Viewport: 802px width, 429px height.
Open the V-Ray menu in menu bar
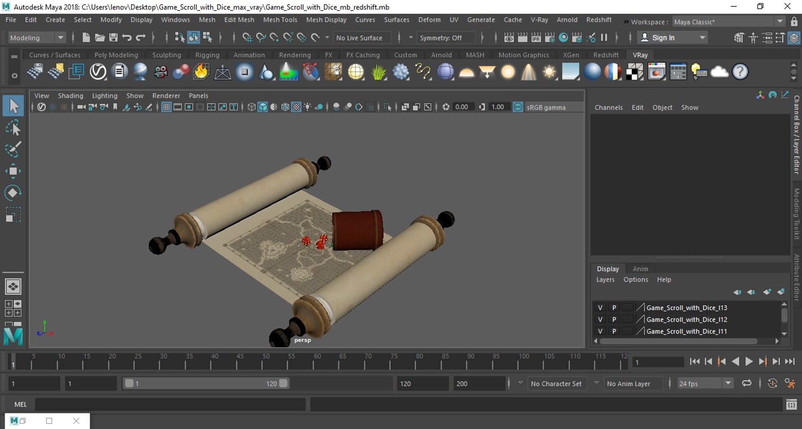tap(539, 20)
